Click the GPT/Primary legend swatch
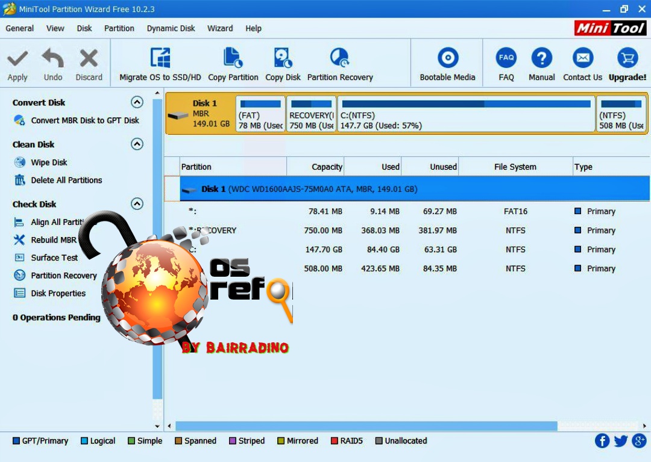The width and height of the screenshot is (651, 462). tap(16, 441)
